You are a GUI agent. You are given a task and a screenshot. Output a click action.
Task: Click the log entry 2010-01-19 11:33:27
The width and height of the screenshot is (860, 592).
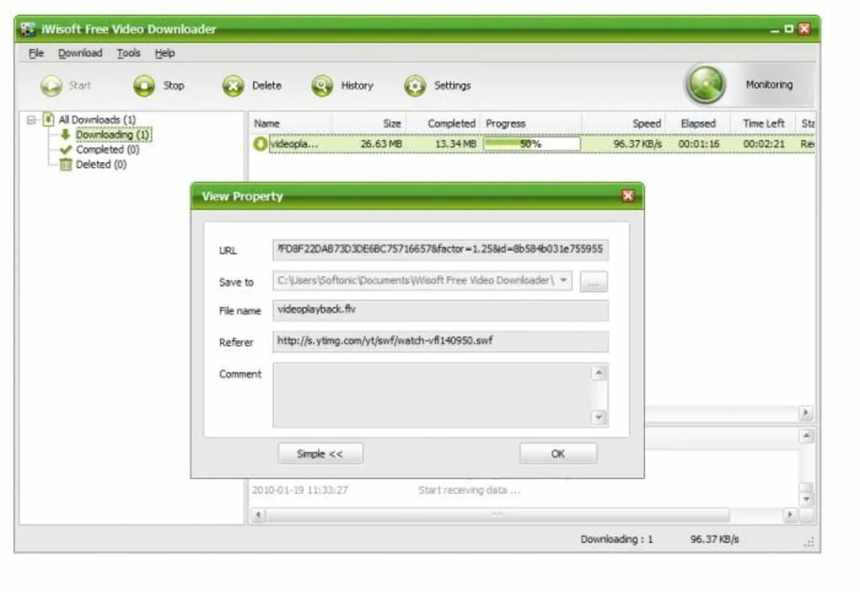coord(300,490)
